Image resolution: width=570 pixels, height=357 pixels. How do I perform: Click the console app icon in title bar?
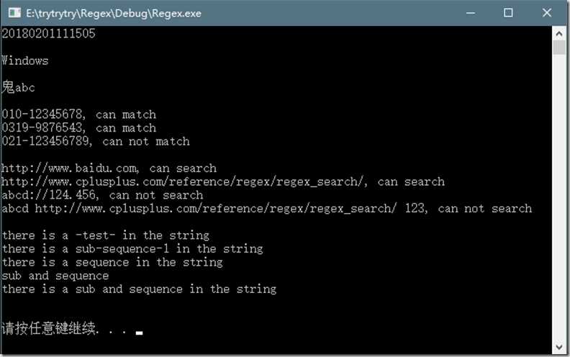14,13
